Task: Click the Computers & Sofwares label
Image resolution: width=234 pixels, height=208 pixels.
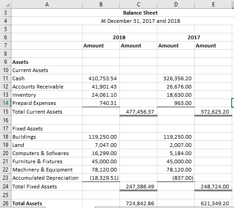Action: [41, 153]
